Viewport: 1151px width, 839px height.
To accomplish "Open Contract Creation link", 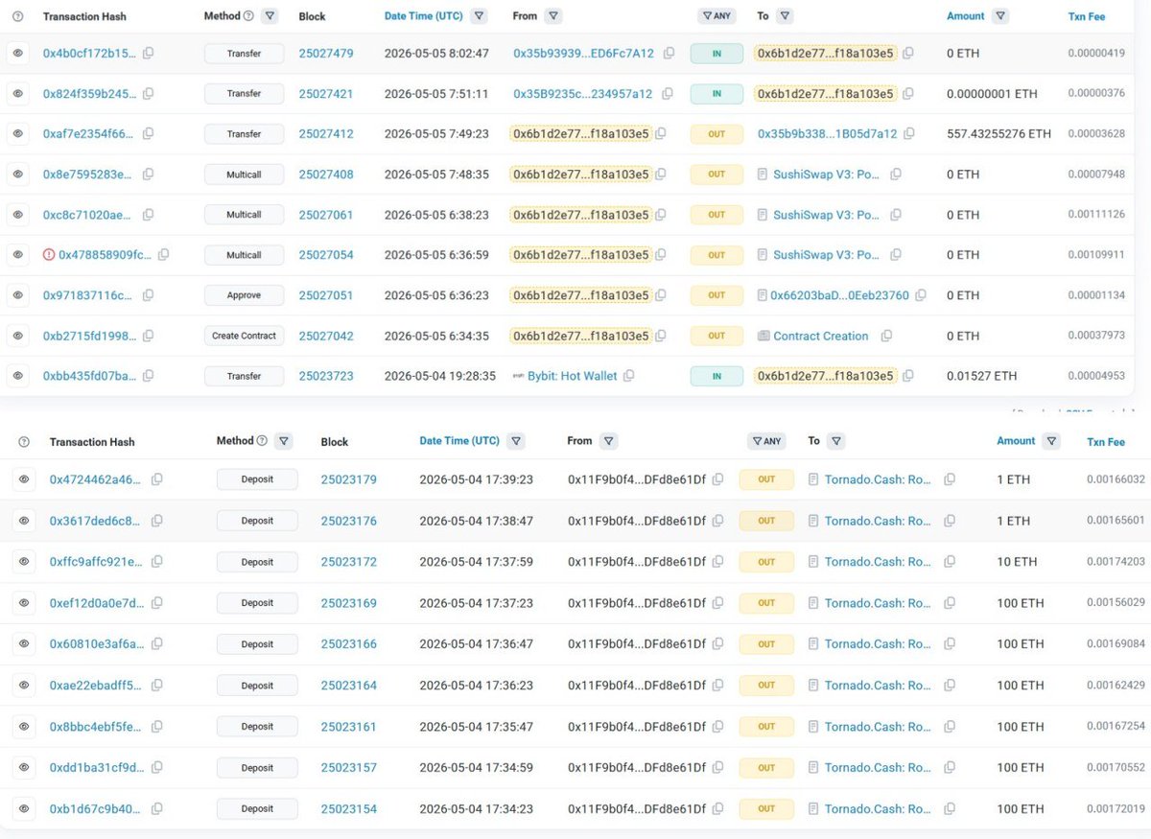I will 821,336.
